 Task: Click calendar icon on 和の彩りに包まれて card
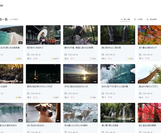click(x=28, y=55)
